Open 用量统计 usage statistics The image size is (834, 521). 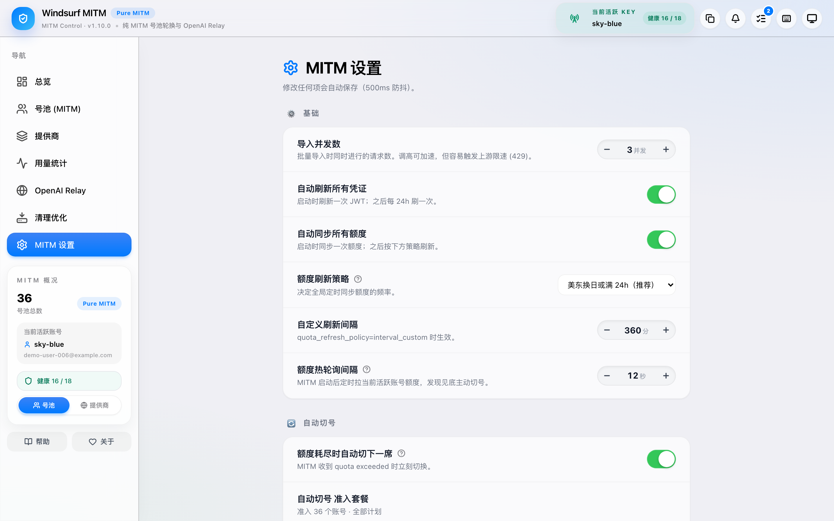point(69,163)
